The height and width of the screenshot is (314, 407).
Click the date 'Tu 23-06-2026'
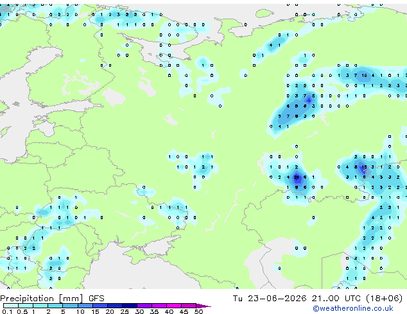270,299
